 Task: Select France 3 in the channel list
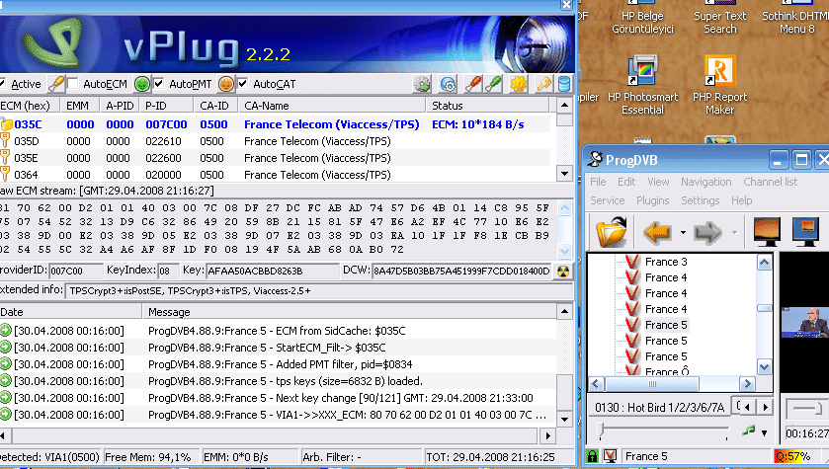coord(666,262)
